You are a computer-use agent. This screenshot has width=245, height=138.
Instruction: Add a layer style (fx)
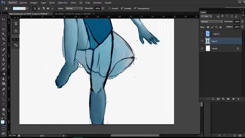[x=213, y=99]
